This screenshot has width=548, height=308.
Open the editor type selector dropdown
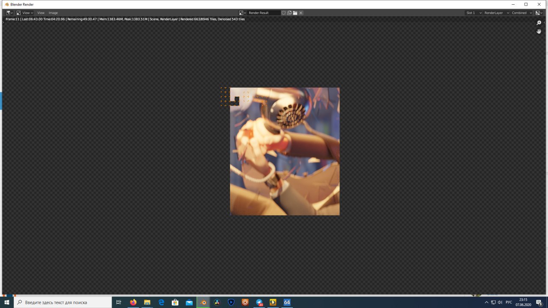click(x=9, y=13)
